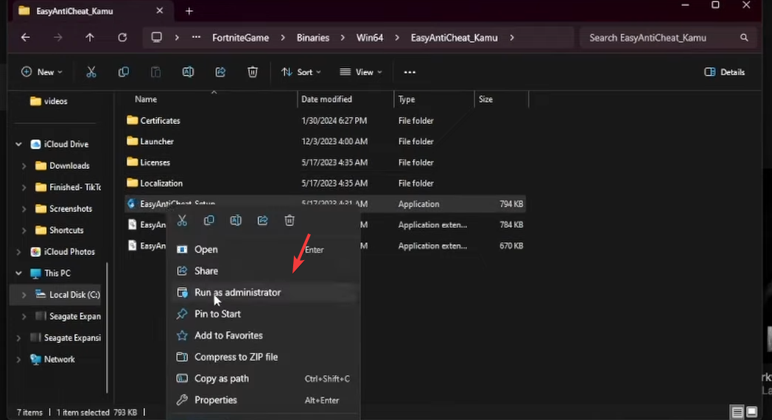
Task: Expand the Network tree node
Action: (19, 360)
